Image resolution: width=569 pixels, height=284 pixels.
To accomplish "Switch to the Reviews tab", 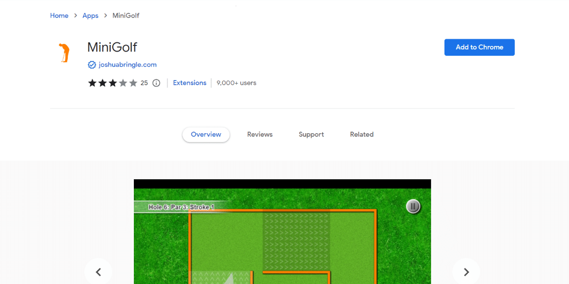I will pos(260,135).
